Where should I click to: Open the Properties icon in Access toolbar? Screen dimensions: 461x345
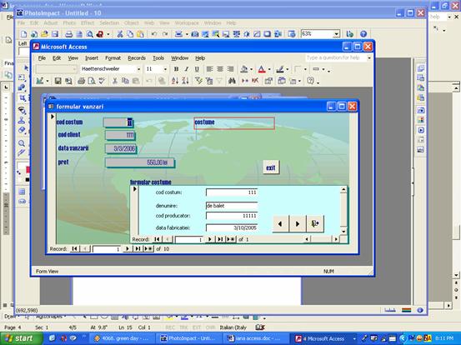pyautogui.click(x=268, y=81)
